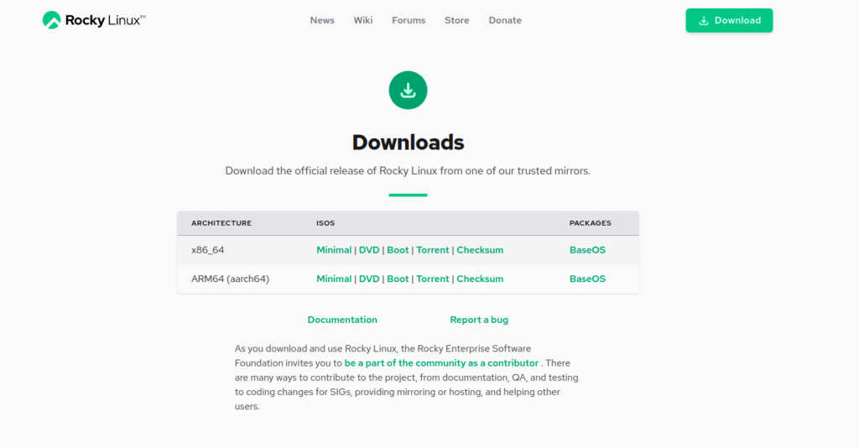This screenshot has width=859, height=448.
Task: Open the Documentation link
Action: point(342,320)
